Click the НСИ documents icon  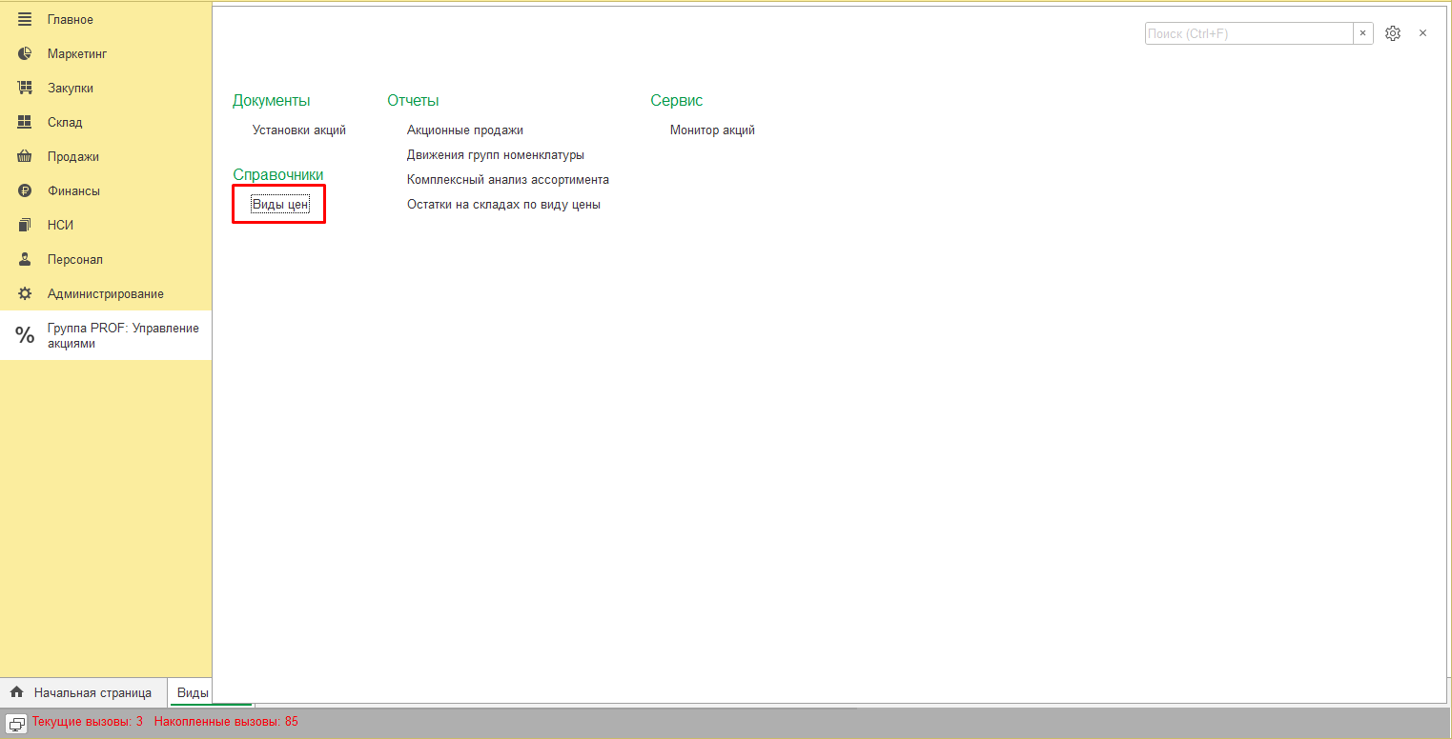pyautogui.click(x=26, y=226)
